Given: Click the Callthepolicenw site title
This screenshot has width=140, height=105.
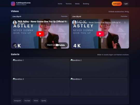Looking at the screenshot, I should pos(23,3).
